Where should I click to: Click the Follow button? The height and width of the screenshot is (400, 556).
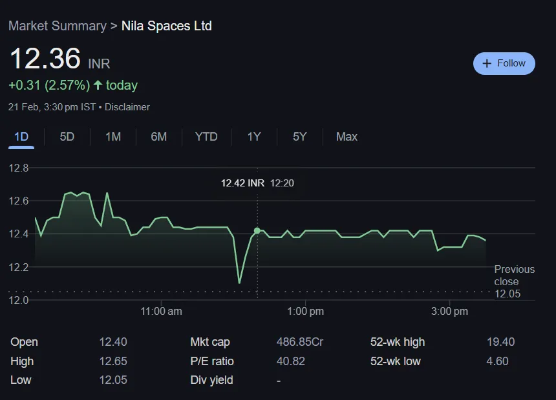[x=504, y=63]
